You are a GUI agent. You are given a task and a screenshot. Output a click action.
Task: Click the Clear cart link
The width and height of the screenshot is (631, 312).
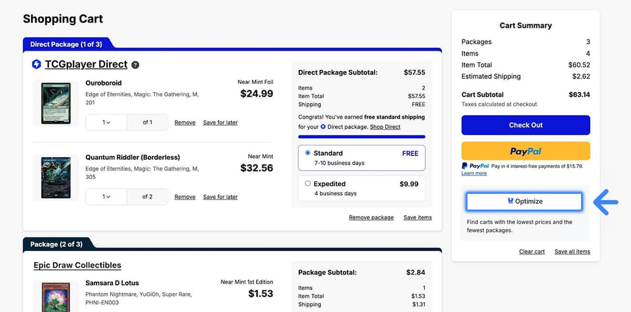coord(532,252)
